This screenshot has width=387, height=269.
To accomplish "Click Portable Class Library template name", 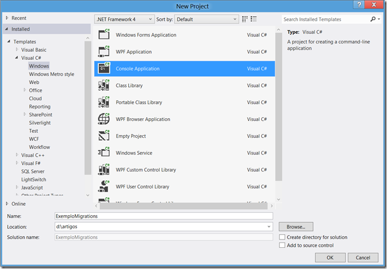I will 139,102.
